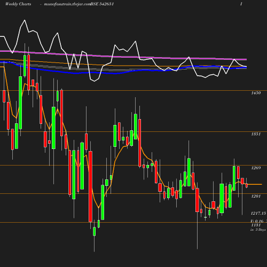Click the 1450 price level label
267x267 pixels.
coord(256,93)
